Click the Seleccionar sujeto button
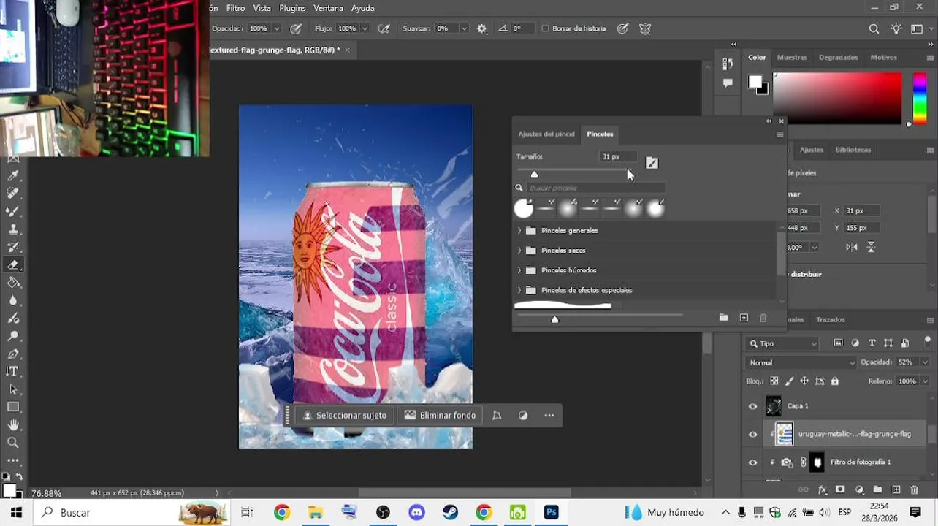938x526 pixels. tap(344, 415)
